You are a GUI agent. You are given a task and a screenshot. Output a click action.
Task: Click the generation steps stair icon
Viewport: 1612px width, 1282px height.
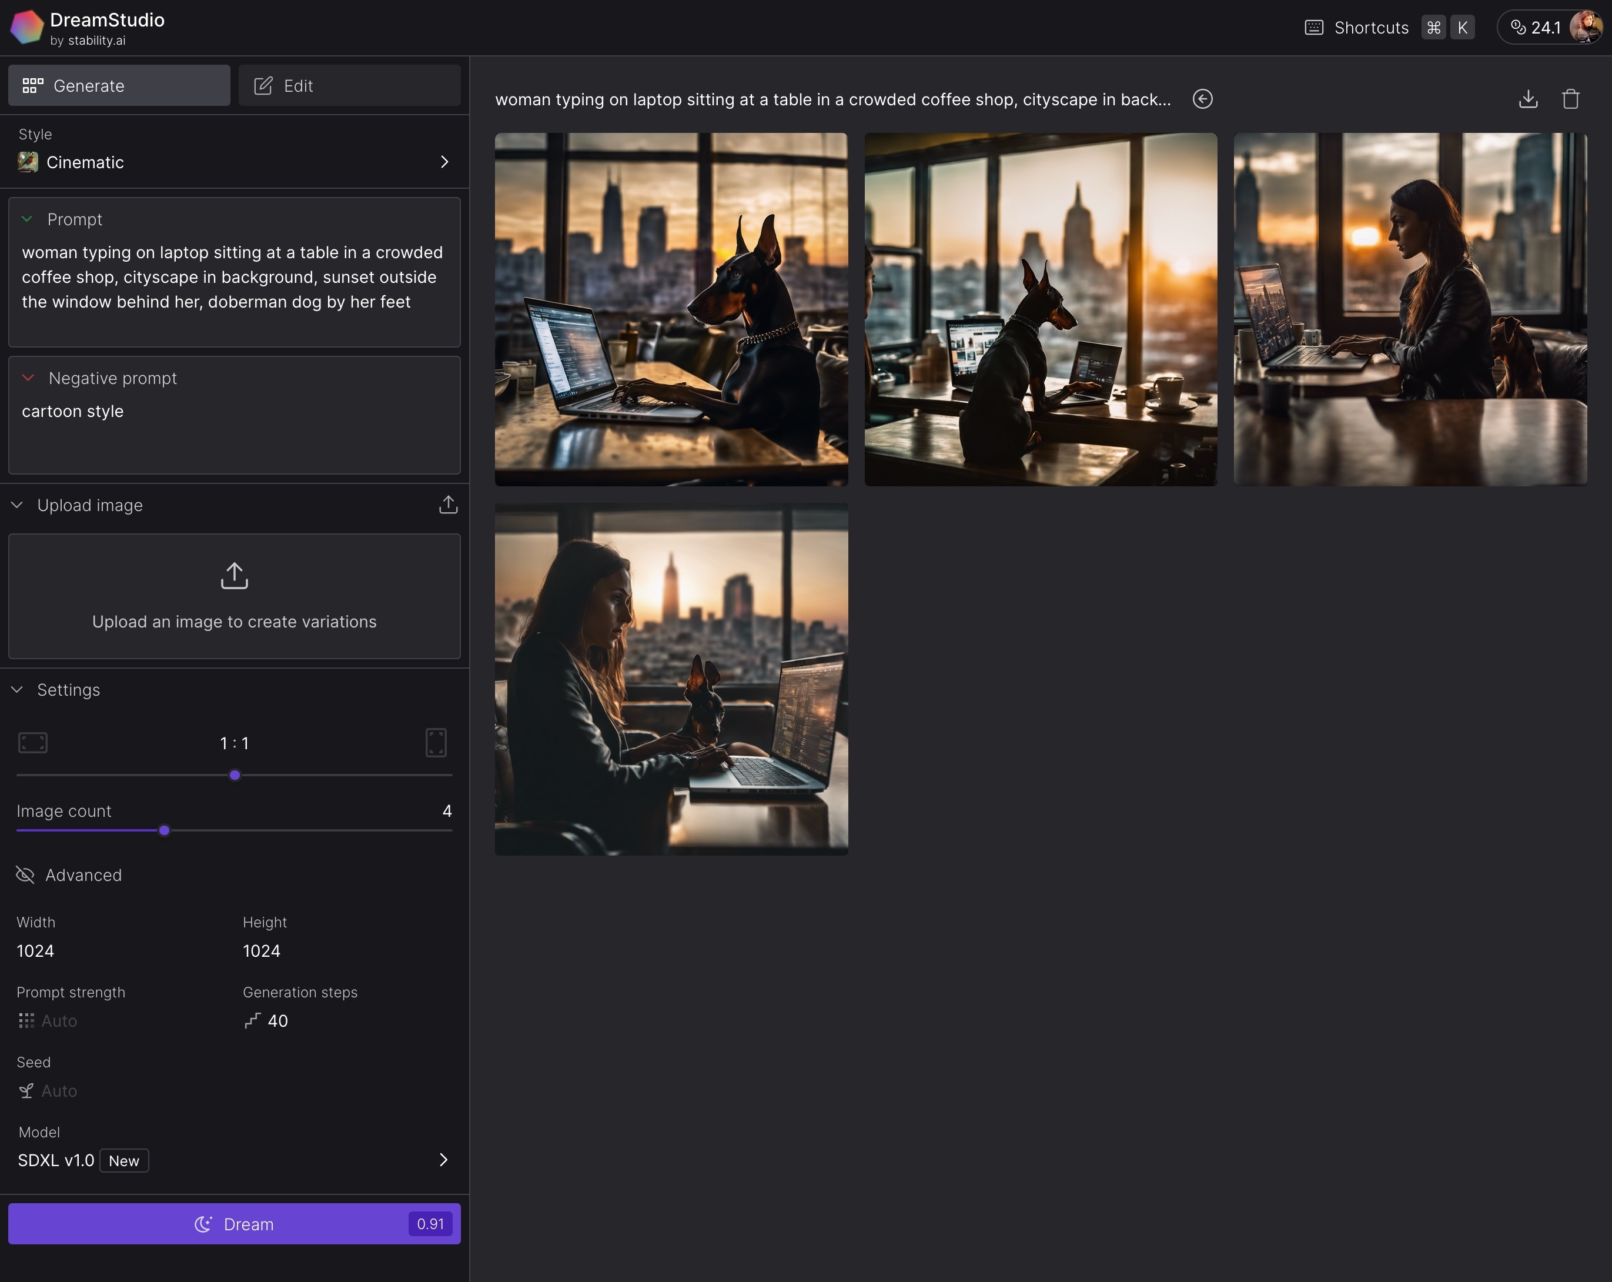pyautogui.click(x=253, y=1021)
